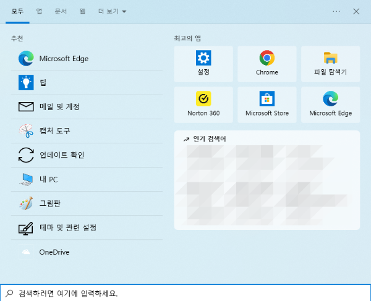Open Microsoft Edge icon in recommended list
This screenshot has height=301, width=371.
click(x=26, y=58)
